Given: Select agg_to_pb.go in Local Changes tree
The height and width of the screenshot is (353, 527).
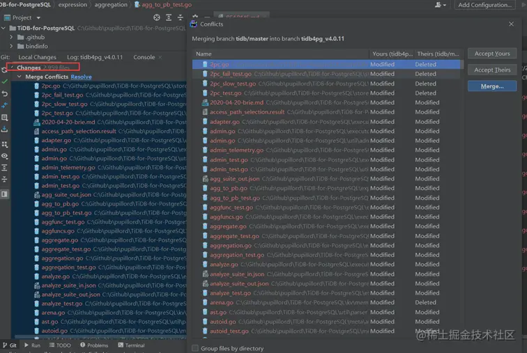Looking at the screenshot, I should (99, 204).
